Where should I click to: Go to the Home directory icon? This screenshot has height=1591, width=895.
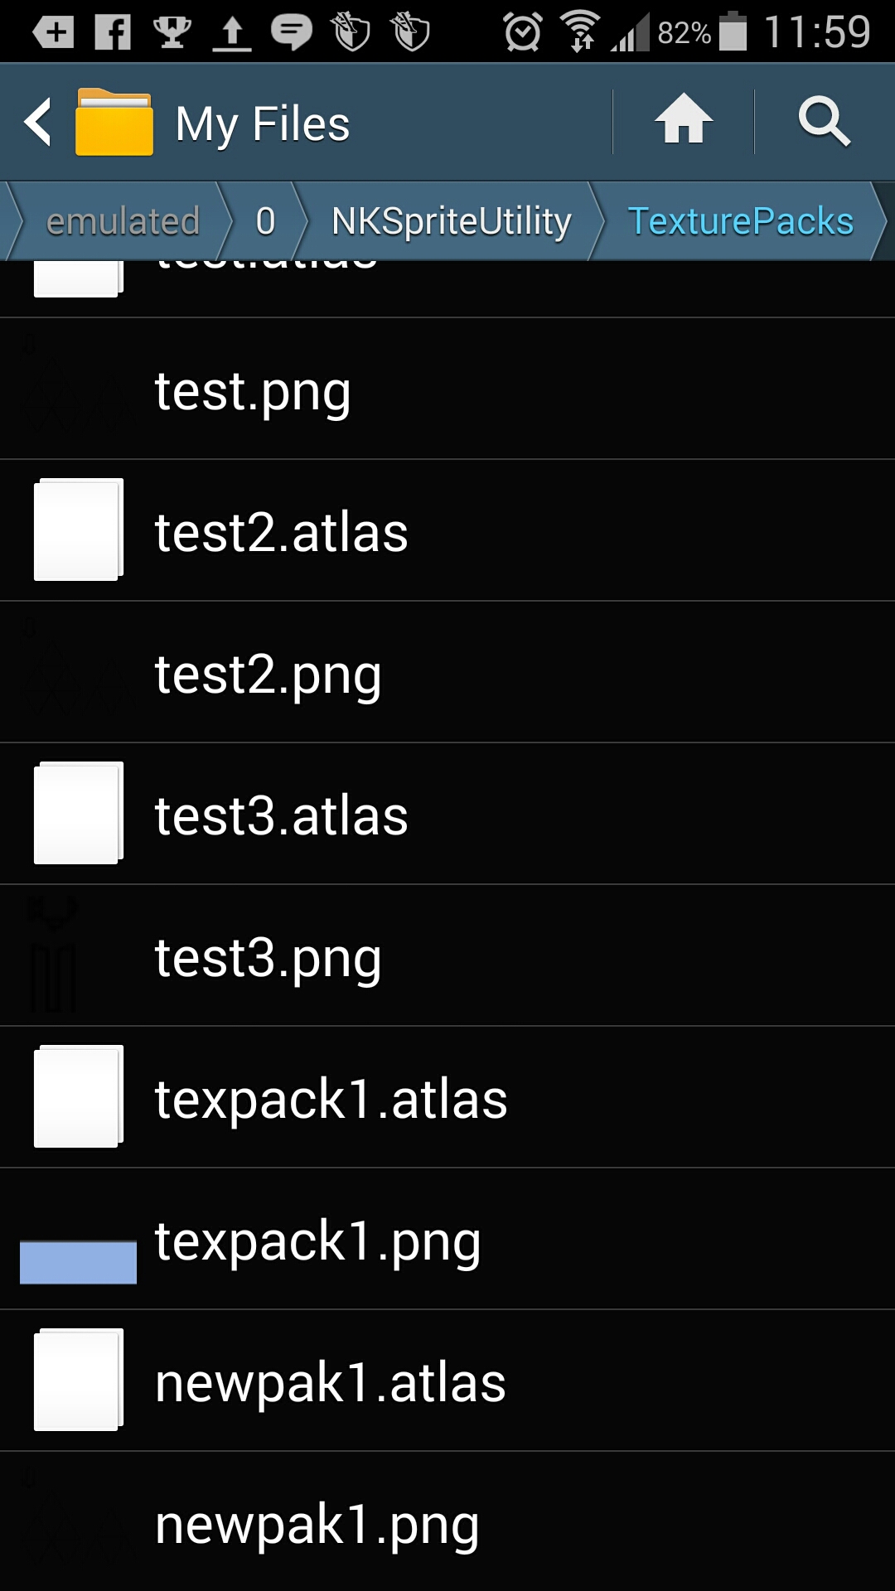(684, 121)
